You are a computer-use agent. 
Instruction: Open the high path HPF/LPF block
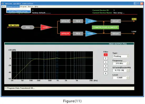(x=65, y=21)
